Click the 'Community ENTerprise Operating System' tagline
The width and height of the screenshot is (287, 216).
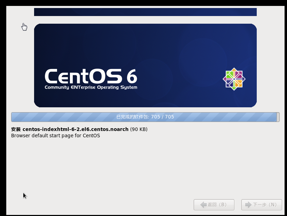coord(91,87)
